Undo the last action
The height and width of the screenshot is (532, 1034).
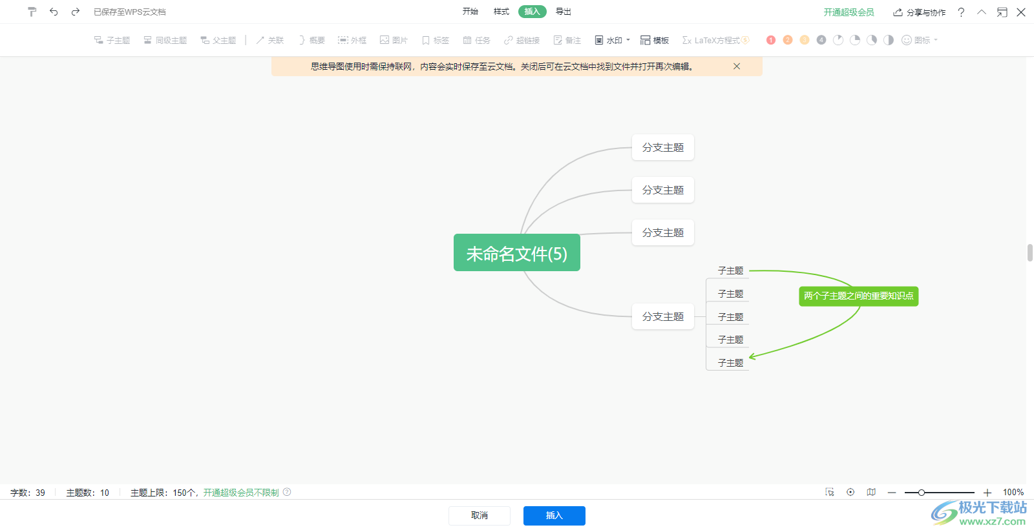(54, 12)
